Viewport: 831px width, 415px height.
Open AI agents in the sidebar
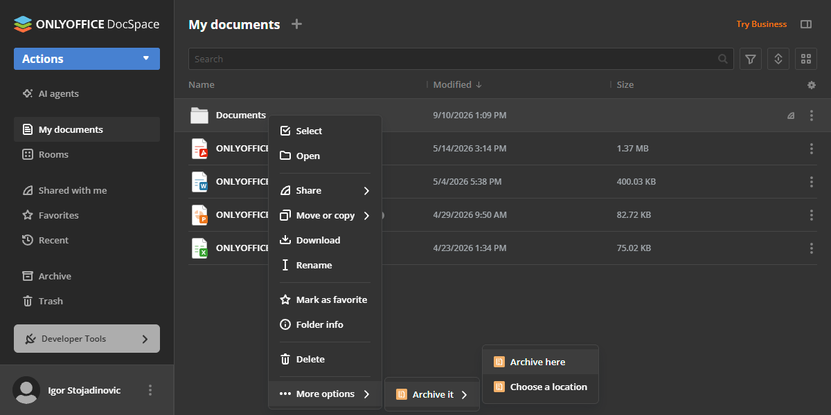[87, 93]
